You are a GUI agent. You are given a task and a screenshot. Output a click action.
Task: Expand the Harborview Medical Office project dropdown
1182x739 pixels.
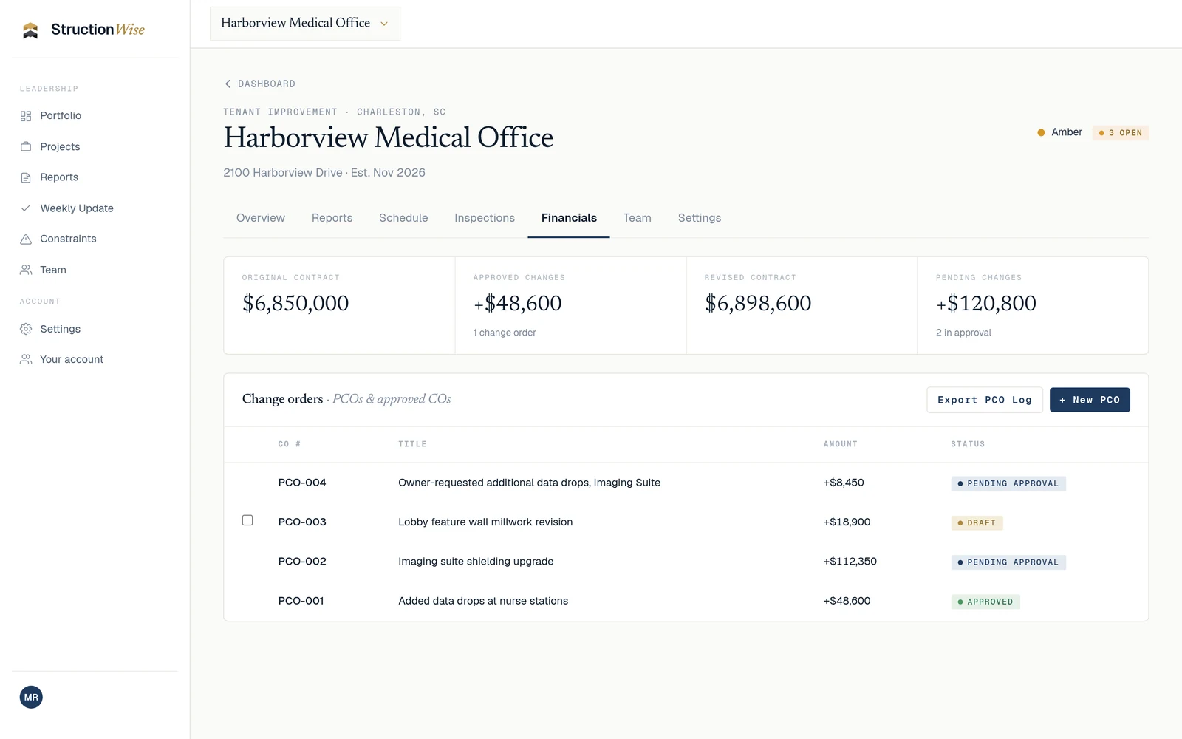click(305, 24)
